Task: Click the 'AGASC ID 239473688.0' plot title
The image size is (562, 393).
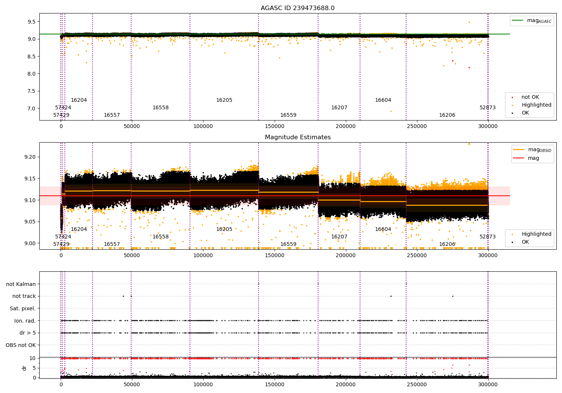Action: pos(297,8)
